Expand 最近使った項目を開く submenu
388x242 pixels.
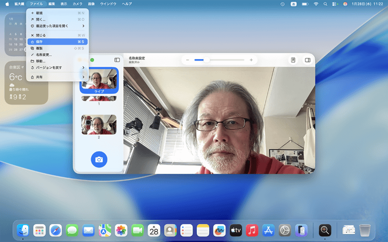(57, 26)
